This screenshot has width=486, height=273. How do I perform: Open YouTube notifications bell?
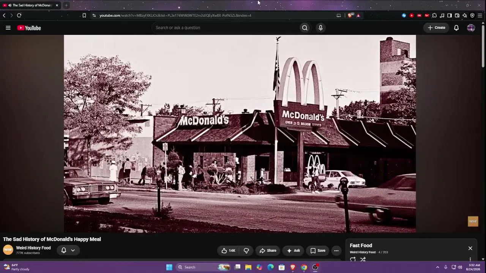tap(456, 28)
